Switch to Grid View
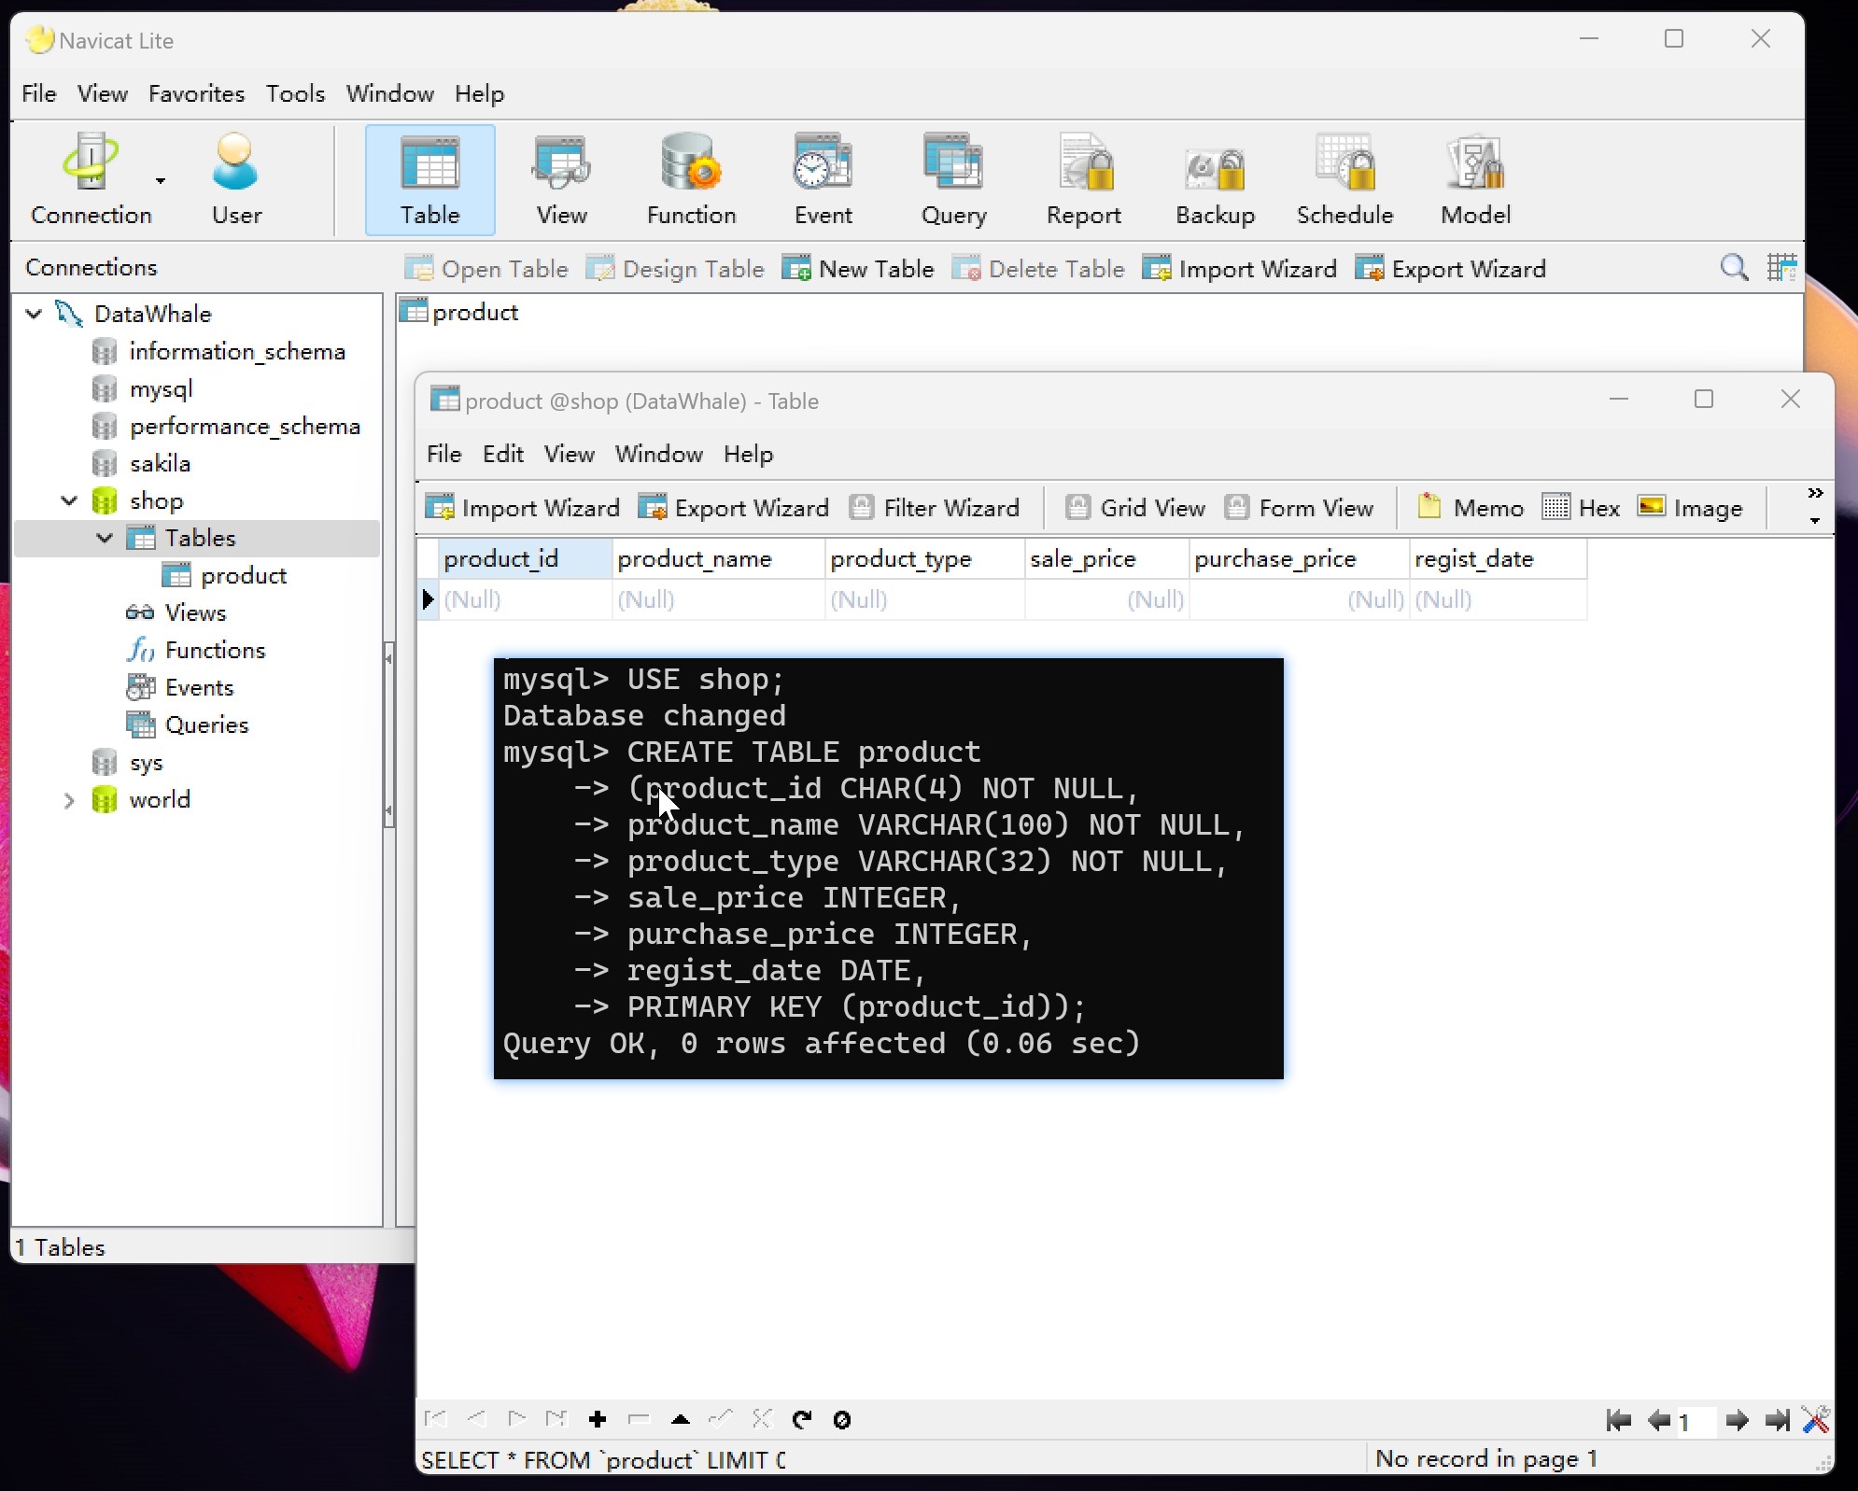 [x=1135, y=508]
